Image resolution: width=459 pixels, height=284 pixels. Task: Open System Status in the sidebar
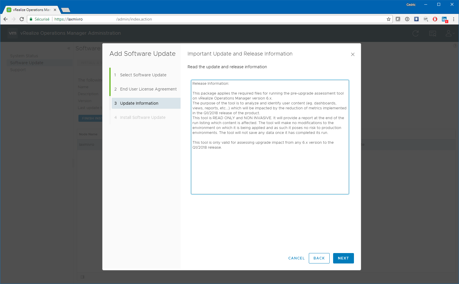(x=24, y=56)
